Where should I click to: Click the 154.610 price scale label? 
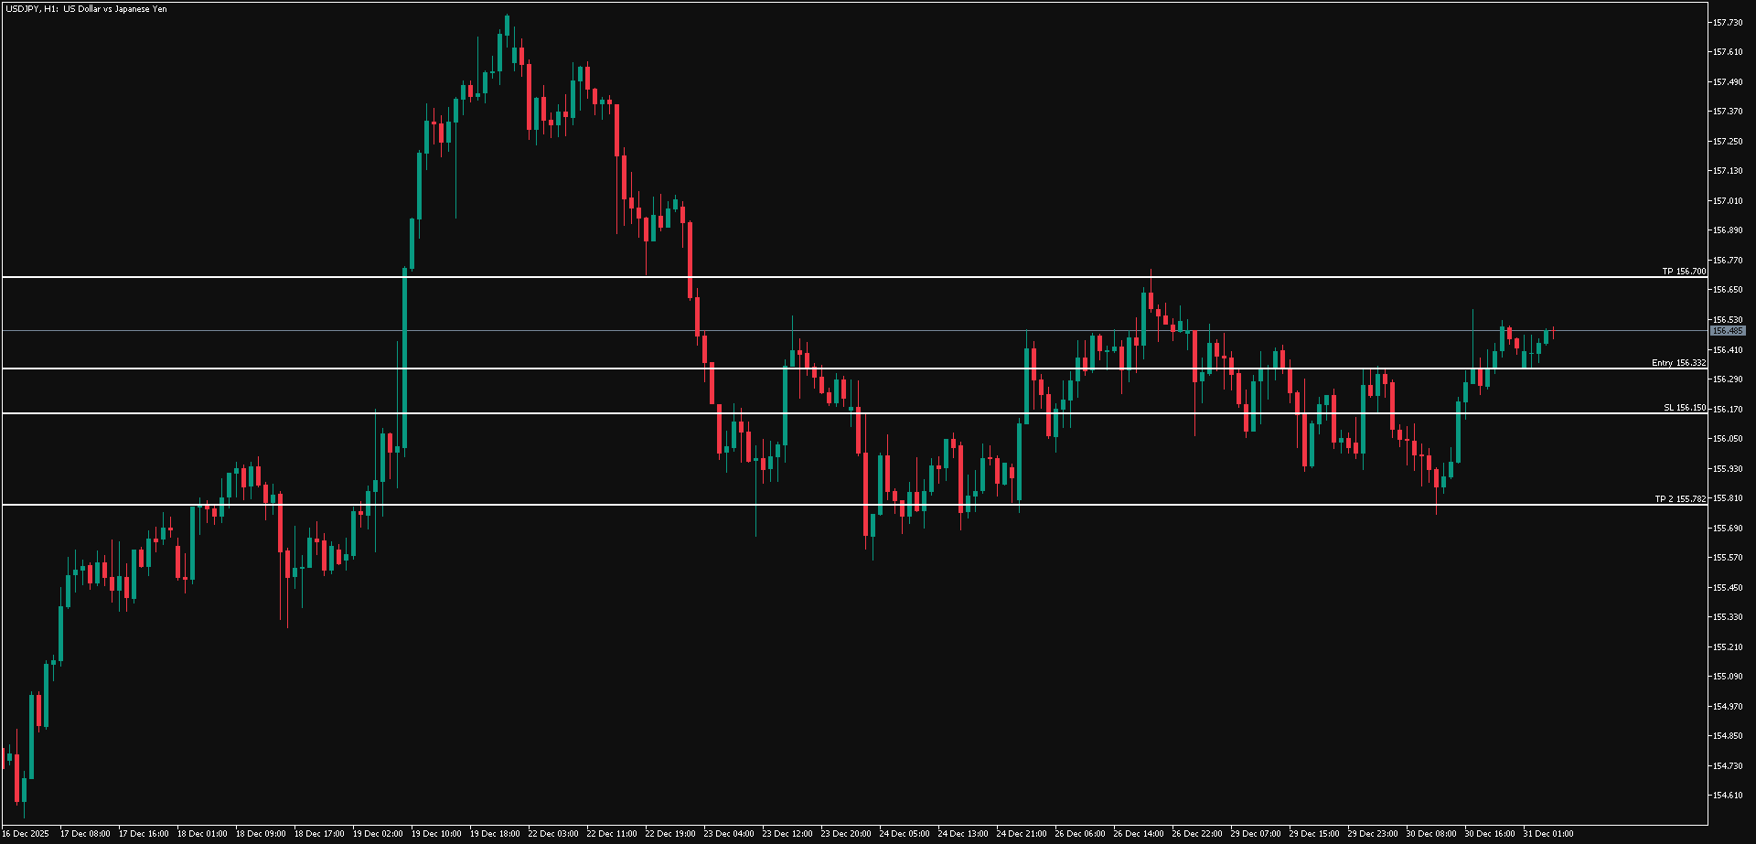(x=1728, y=796)
